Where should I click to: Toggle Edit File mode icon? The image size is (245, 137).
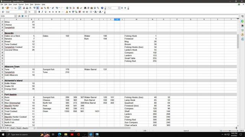20,8
